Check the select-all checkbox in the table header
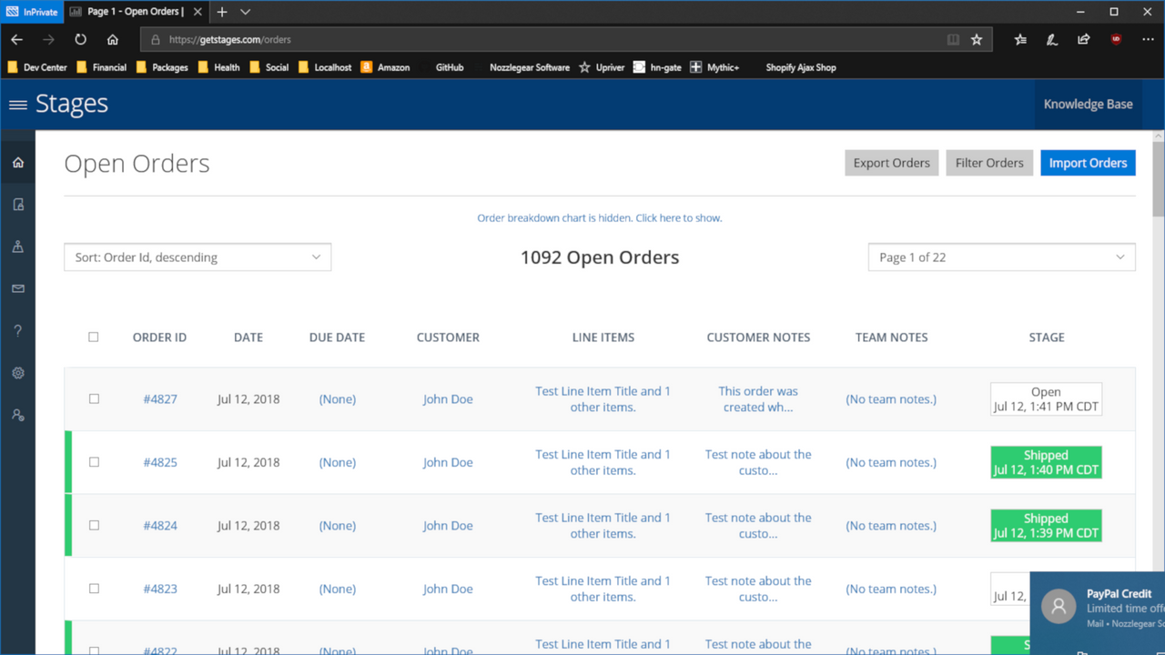Viewport: 1165px width, 655px height. 93,337
